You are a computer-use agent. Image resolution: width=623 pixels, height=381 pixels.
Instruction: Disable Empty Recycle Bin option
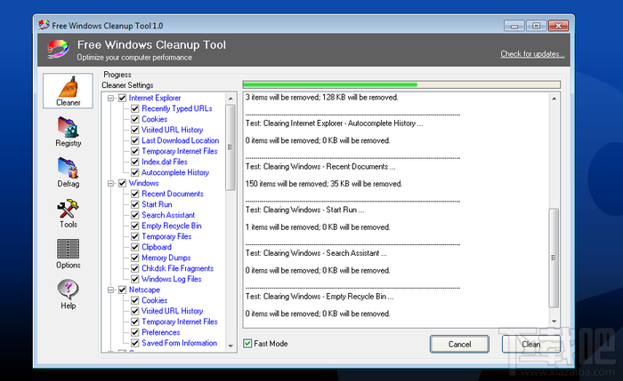click(x=135, y=226)
